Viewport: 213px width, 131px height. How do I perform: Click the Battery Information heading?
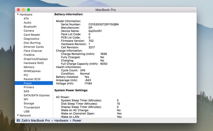coord(69,14)
